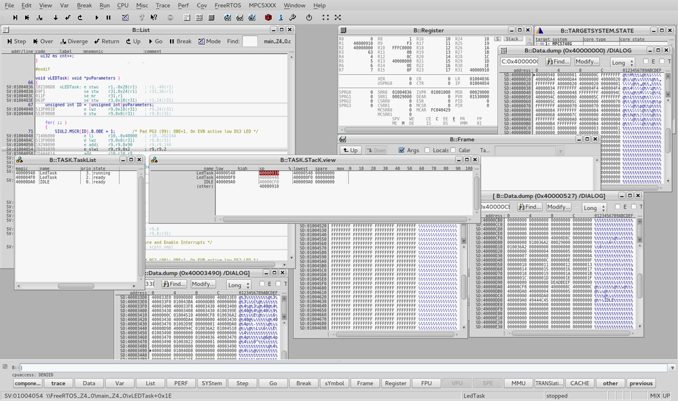Click Diverge button in B::List window
Image resolution: width=678 pixels, height=401 pixels.
(74, 41)
